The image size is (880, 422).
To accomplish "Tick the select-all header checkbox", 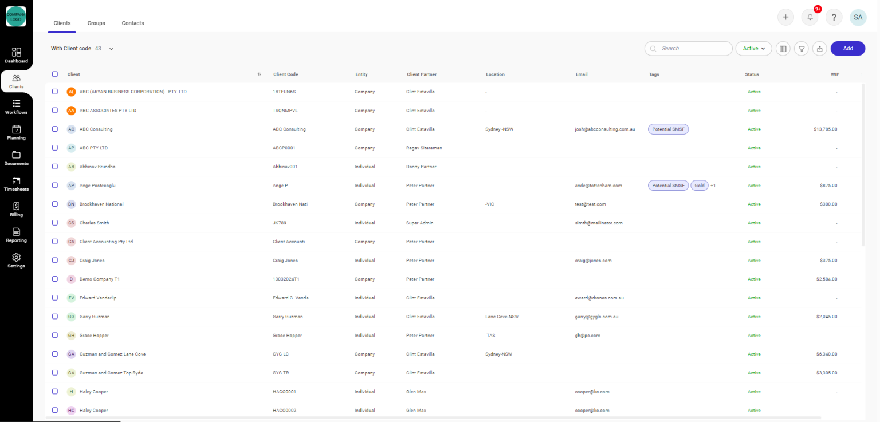I will point(55,74).
